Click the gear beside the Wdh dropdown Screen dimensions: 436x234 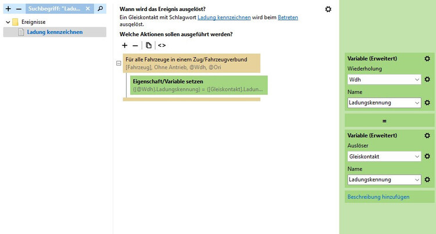[x=427, y=79]
